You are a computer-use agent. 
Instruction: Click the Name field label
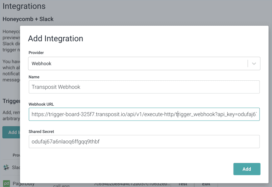[34, 77]
